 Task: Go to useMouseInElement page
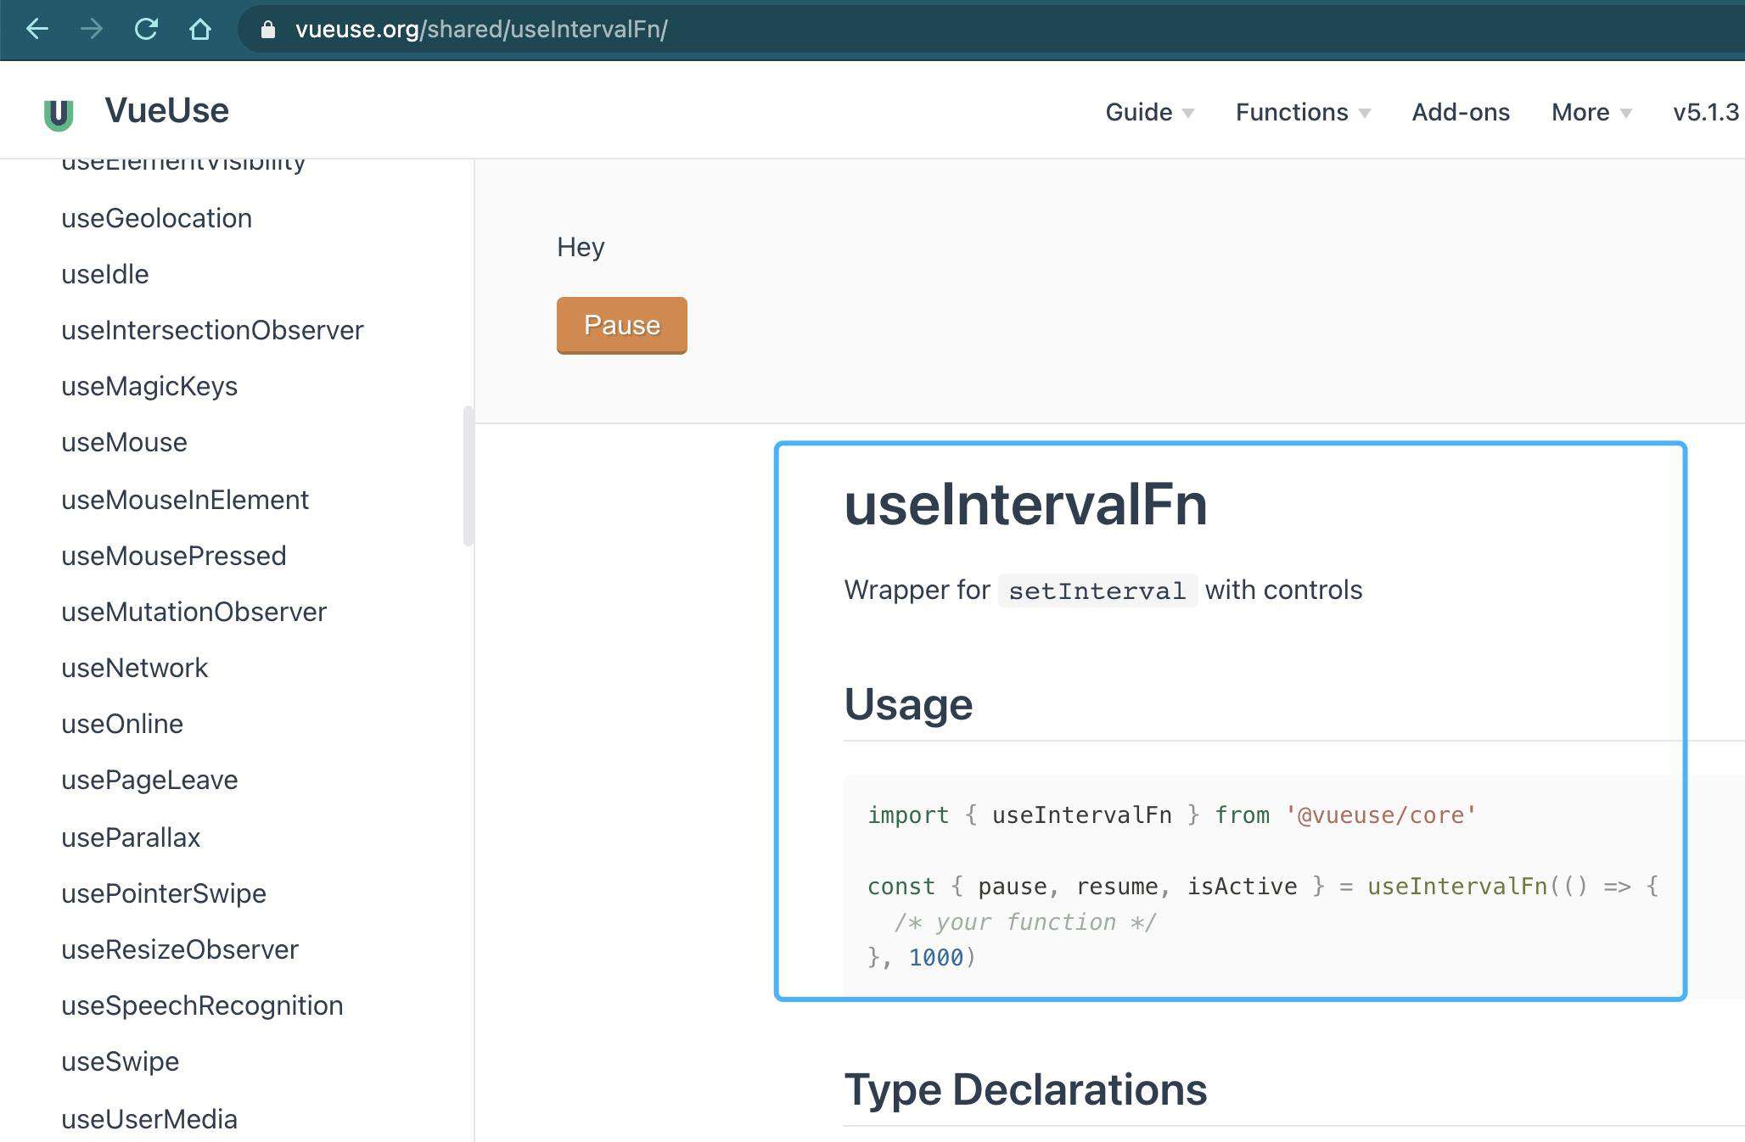click(185, 500)
